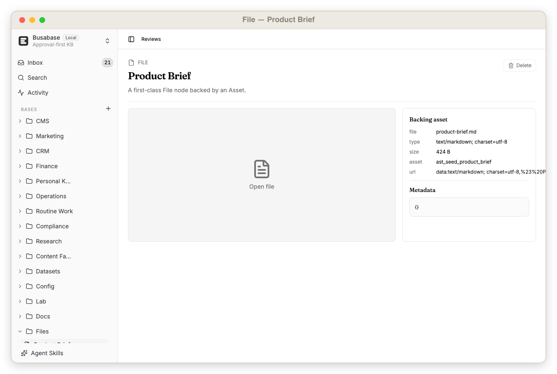This screenshot has width=557, height=374.
Task: Add a new base with plus icon
Action: [x=108, y=109]
